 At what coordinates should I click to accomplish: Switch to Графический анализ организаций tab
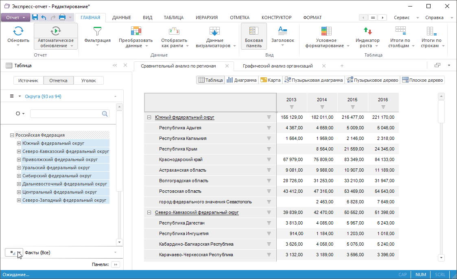[278, 66]
